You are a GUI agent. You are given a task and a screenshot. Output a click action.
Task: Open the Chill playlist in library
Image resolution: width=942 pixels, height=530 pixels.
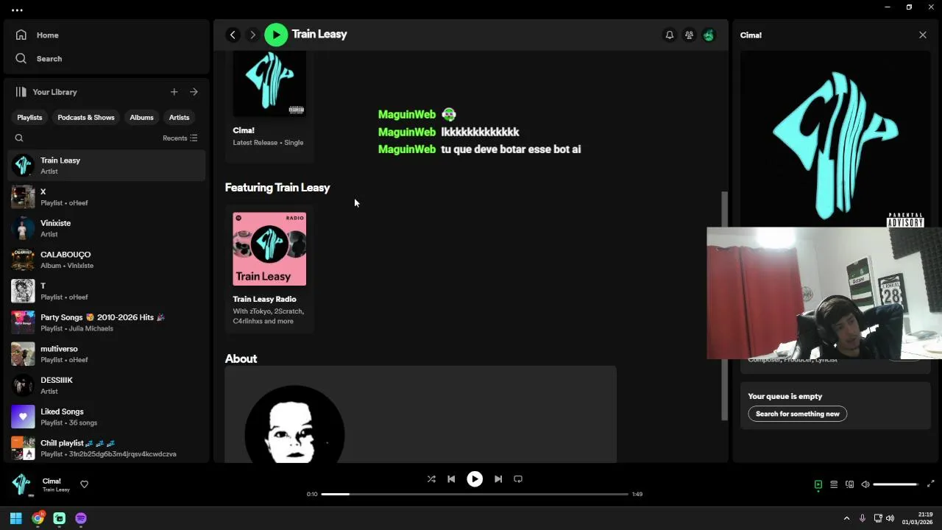[107, 448]
